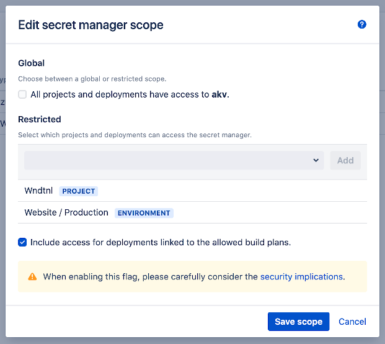Viewport: 385px width, 344px height.
Task: Click the 'Select which projects and deployments' description
Action: pyautogui.click(x=135, y=135)
